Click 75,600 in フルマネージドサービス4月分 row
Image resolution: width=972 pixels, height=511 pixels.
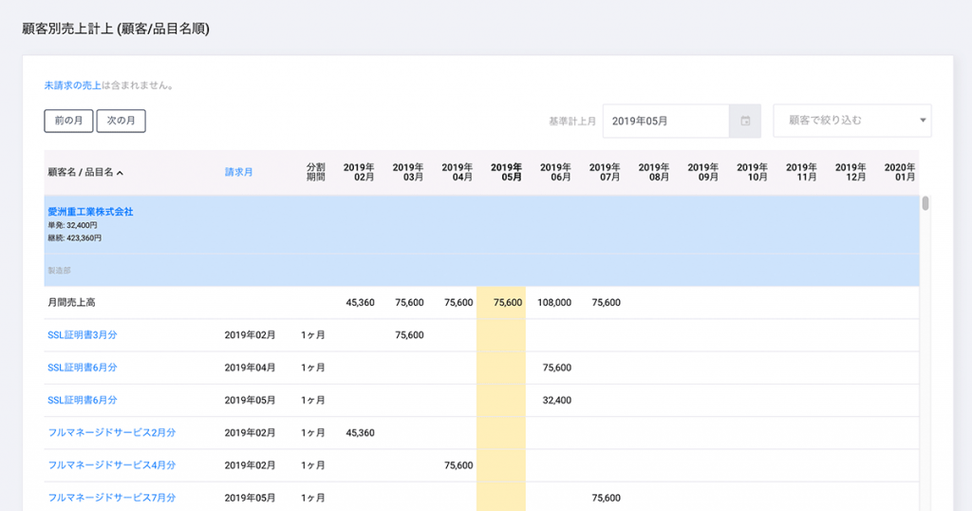point(458,465)
